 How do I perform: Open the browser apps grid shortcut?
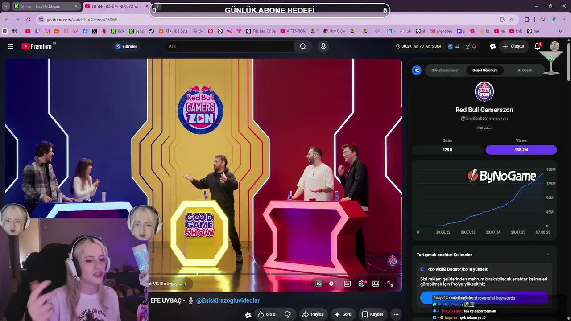[14, 31]
